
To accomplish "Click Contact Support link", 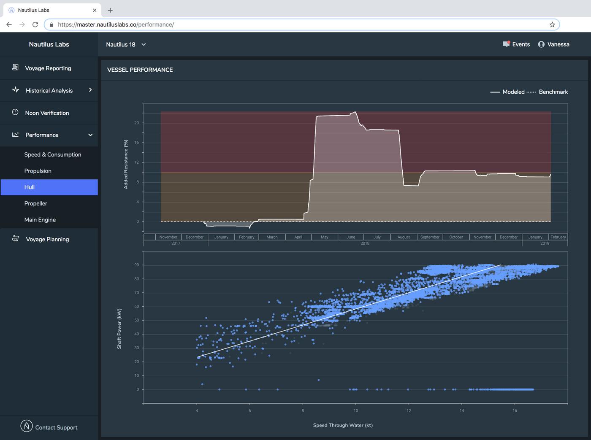I will point(56,427).
